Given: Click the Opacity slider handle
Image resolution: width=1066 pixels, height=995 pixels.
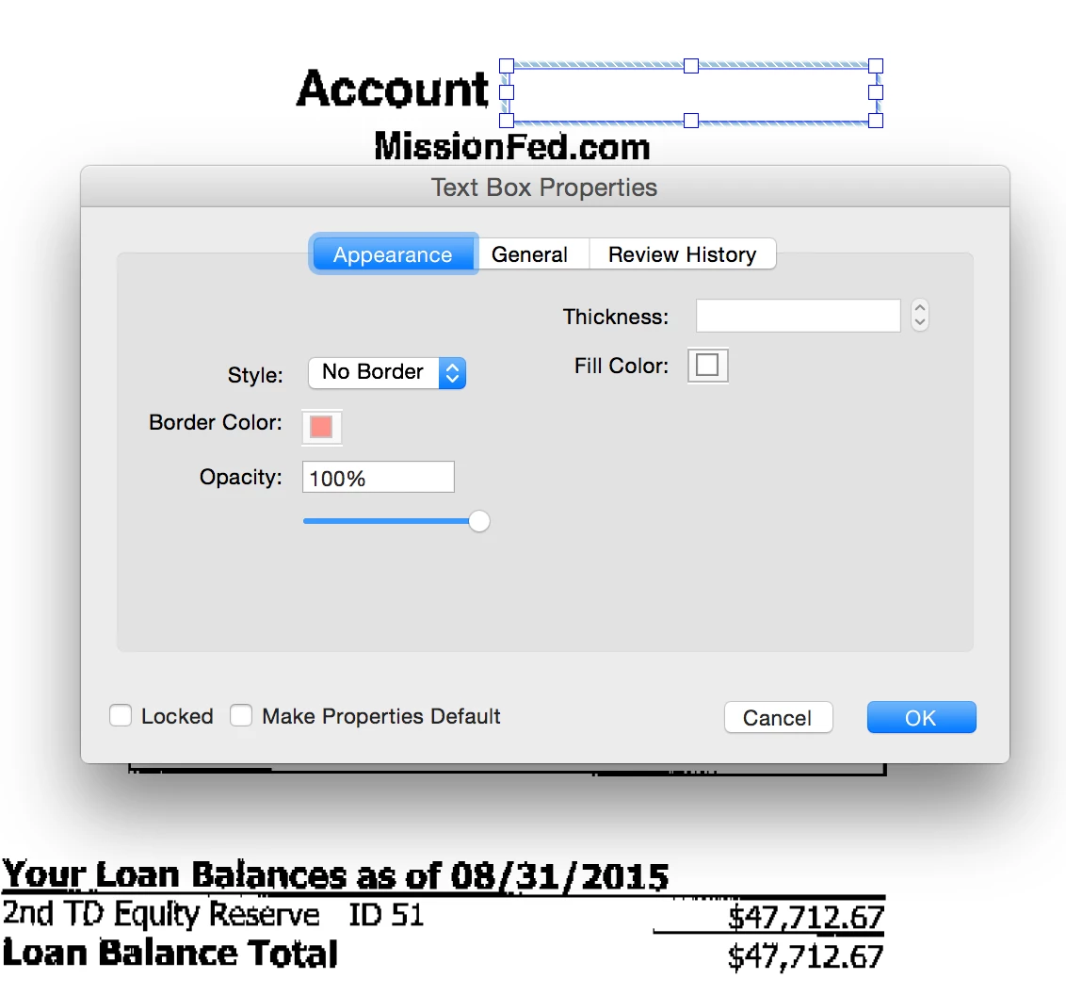Looking at the screenshot, I should pos(479,521).
